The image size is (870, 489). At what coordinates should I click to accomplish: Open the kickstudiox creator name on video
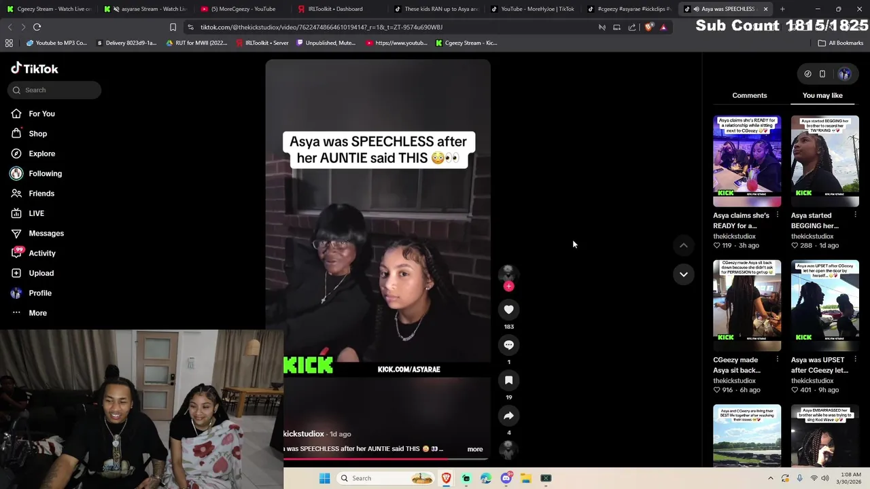pyautogui.click(x=304, y=434)
